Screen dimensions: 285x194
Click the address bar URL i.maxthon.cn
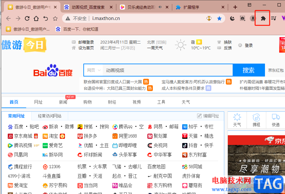tap(106, 18)
